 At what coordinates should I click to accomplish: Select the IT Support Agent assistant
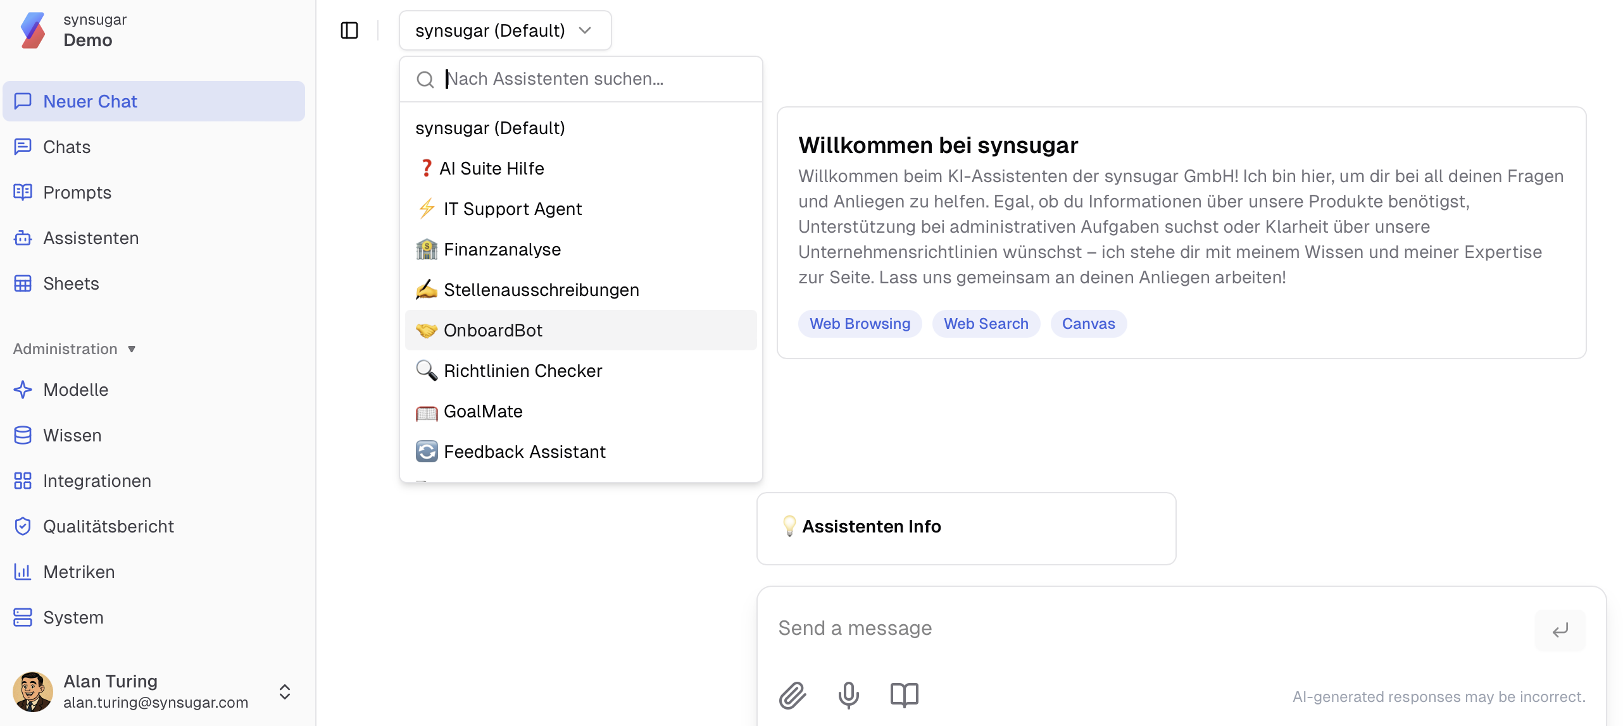pos(513,209)
